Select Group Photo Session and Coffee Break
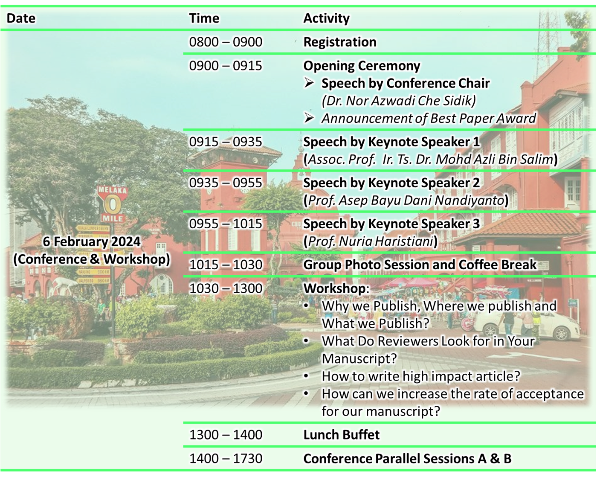597x480 pixels. click(420, 265)
